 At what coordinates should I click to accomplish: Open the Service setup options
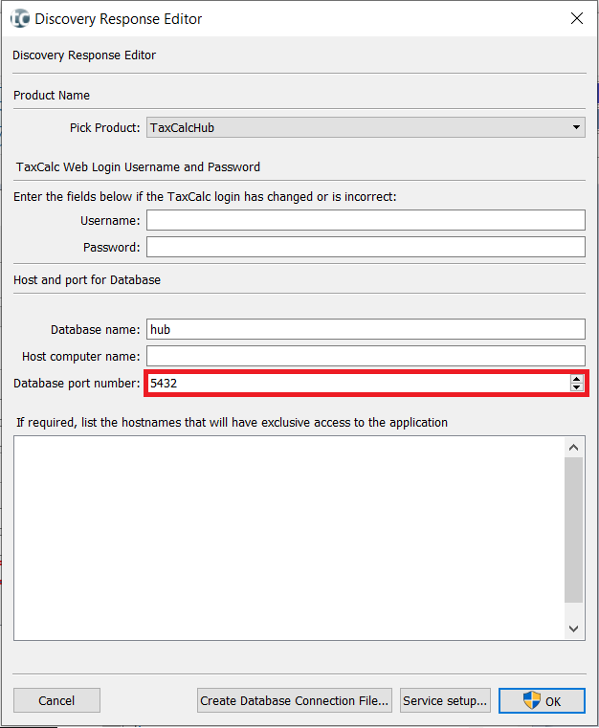point(445,700)
